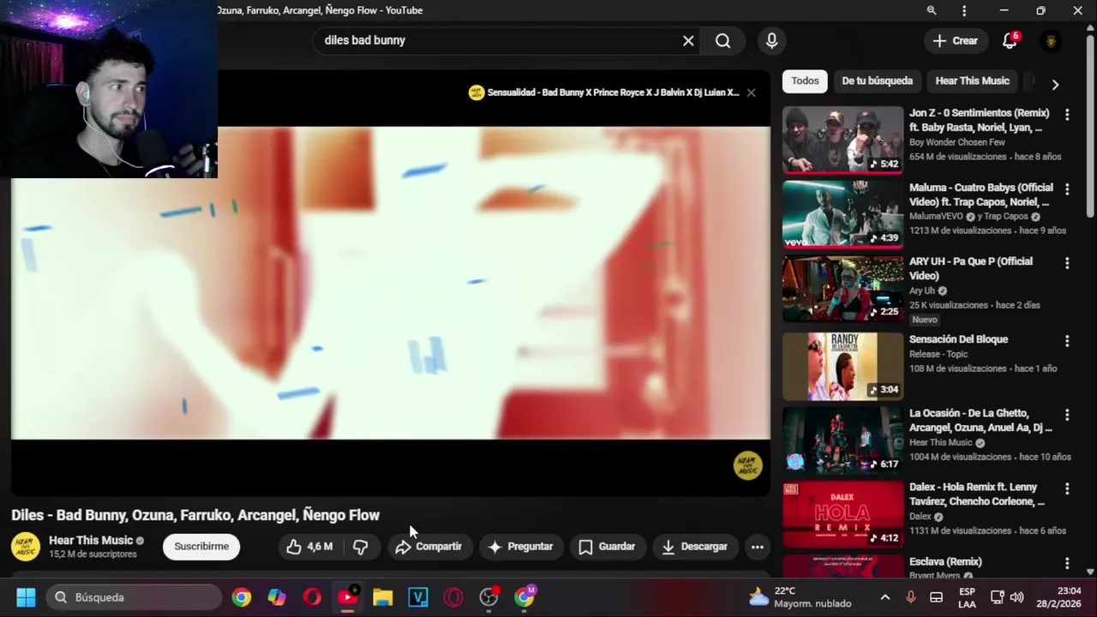Viewport: 1097px width, 617px height.
Task: Click the Compartir button
Action: (428, 547)
